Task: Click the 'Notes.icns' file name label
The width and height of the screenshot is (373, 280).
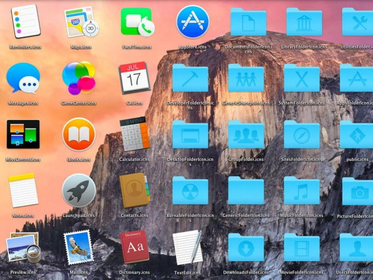Action: pyautogui.click(x=23, y=216)
